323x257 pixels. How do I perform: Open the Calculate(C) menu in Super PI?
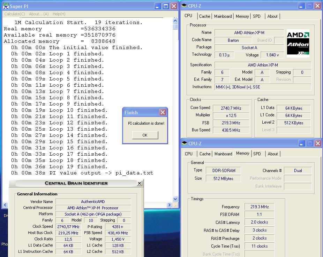14,14
